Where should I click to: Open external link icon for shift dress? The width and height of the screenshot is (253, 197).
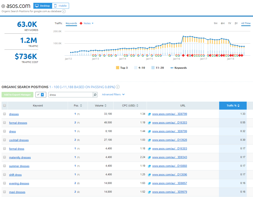(149, 175)
